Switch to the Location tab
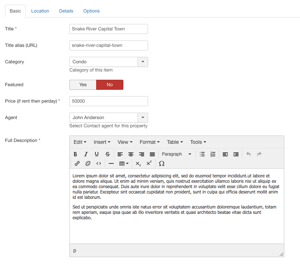This screenshot has width=300, height=265. [x=40, y=11]
